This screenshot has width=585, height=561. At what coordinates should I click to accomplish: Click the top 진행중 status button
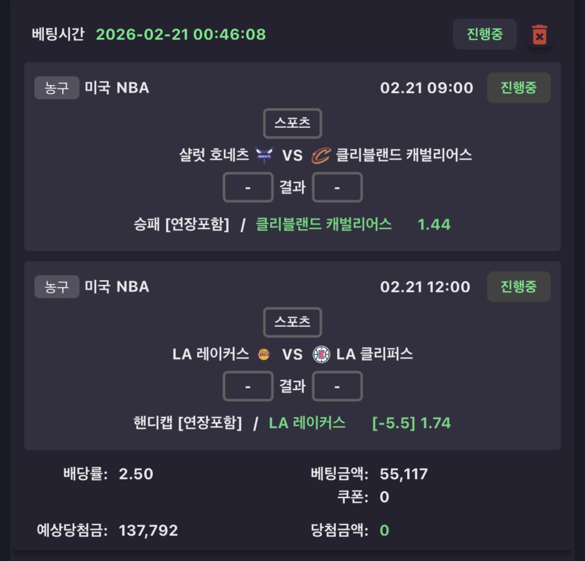click(484, 34)
